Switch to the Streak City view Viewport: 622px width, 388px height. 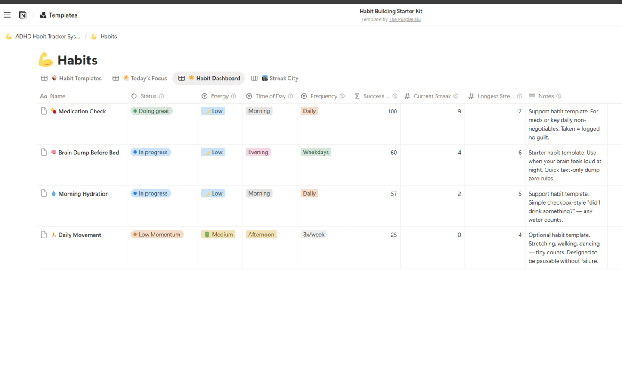pyautogui.click(x=280, y=78)
